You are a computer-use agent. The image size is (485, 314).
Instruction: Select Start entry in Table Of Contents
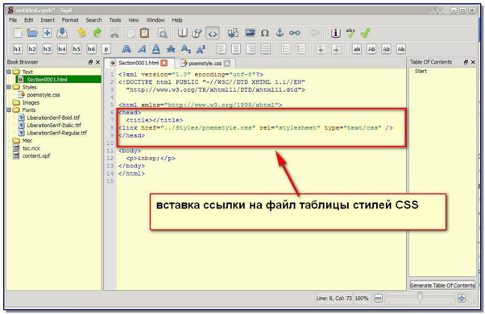(421, 71)
